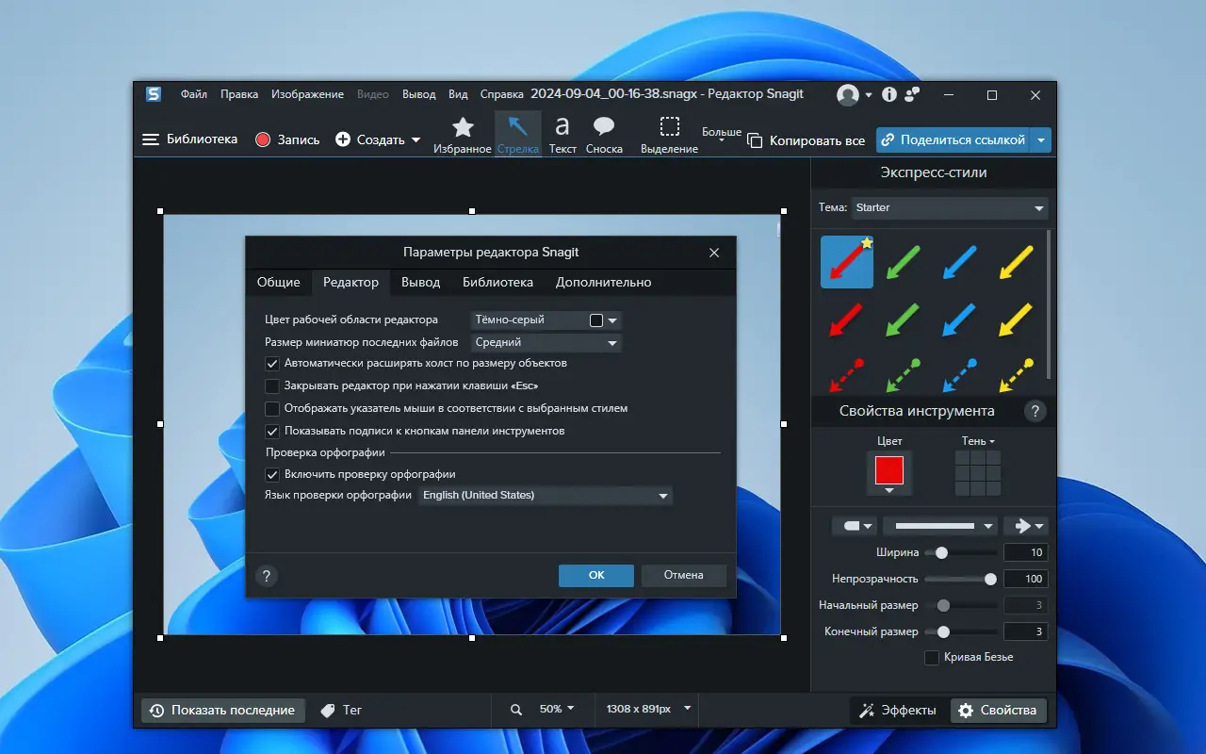Select the Избранное star tool

coord(463,134)
